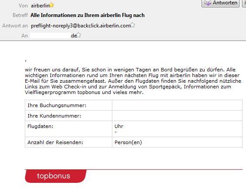Click the Ihre Buchungsnummer label cell
This screenshot has height=192, width=246.
(68, 105)
